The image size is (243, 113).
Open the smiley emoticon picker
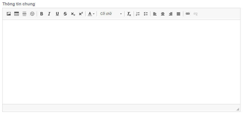pyautogui.click(x=32, y=14)
